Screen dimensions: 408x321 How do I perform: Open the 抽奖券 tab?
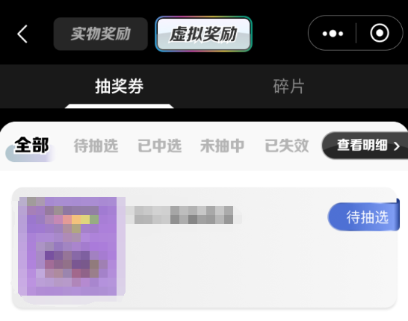tap(119, 87)
